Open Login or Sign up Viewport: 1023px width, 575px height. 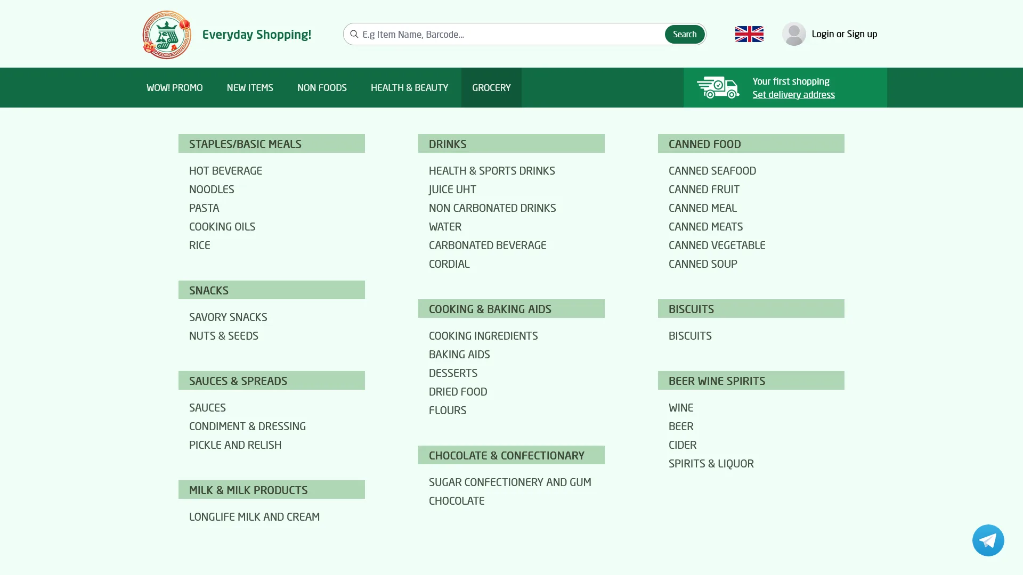tap(844, 34)
